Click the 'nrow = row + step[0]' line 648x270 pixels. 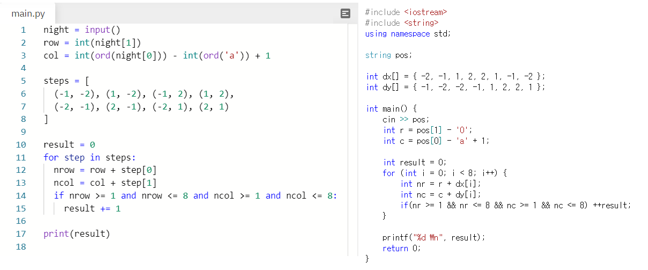click(105, 170)
